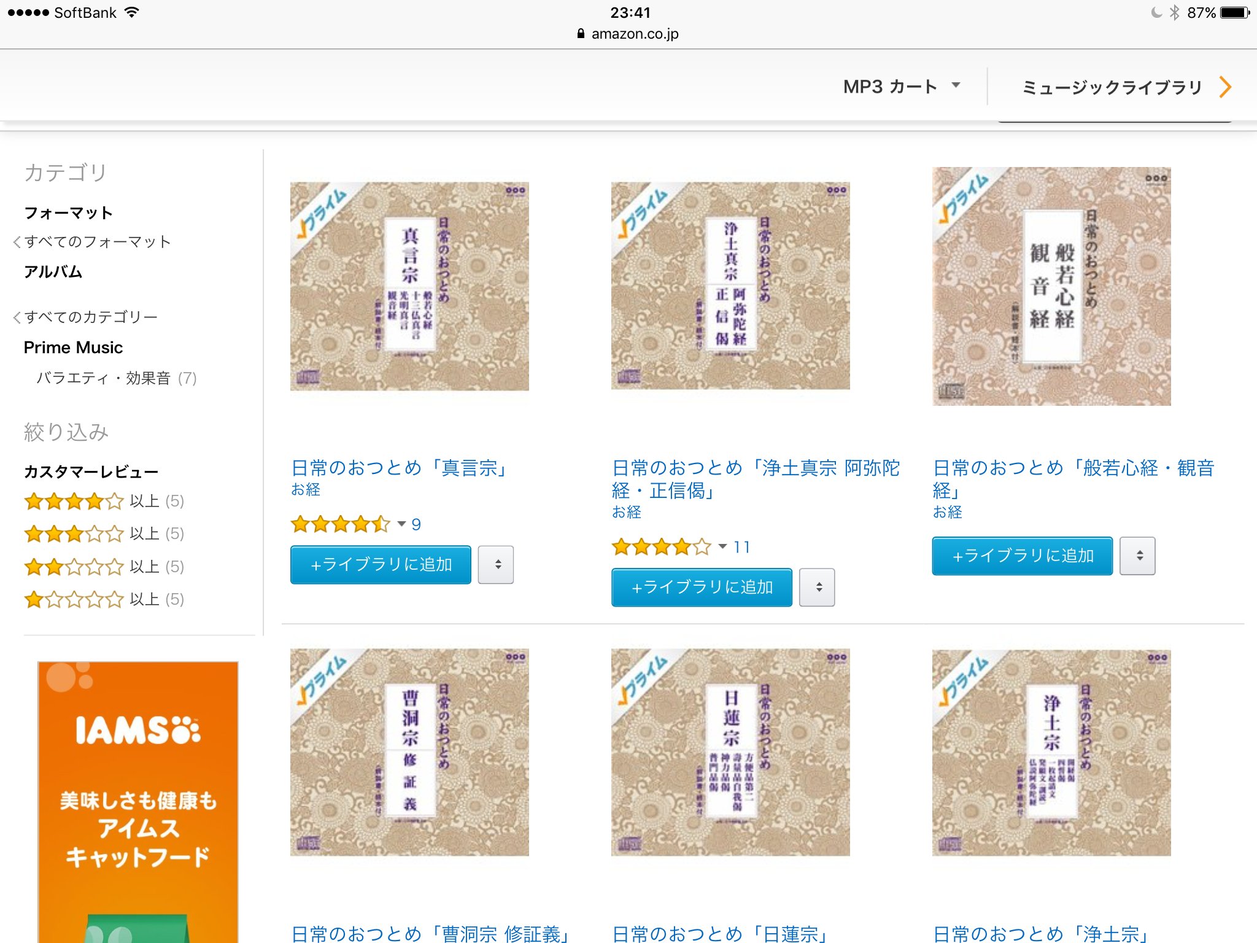Filter by two stars and up
Image resolution: width=1257 pixels, height=943 pixels.
[104, 567]
